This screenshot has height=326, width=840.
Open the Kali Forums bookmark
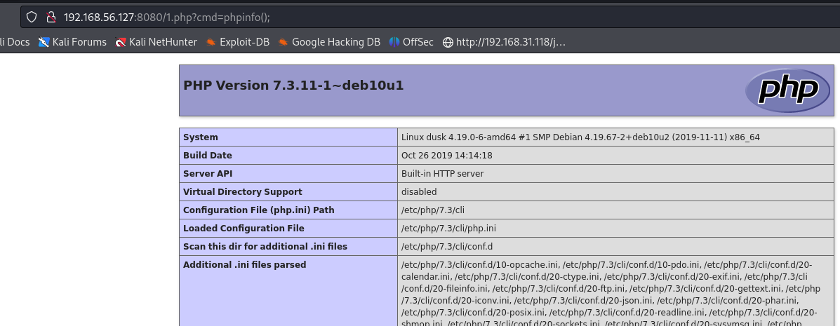click(72, 42)
